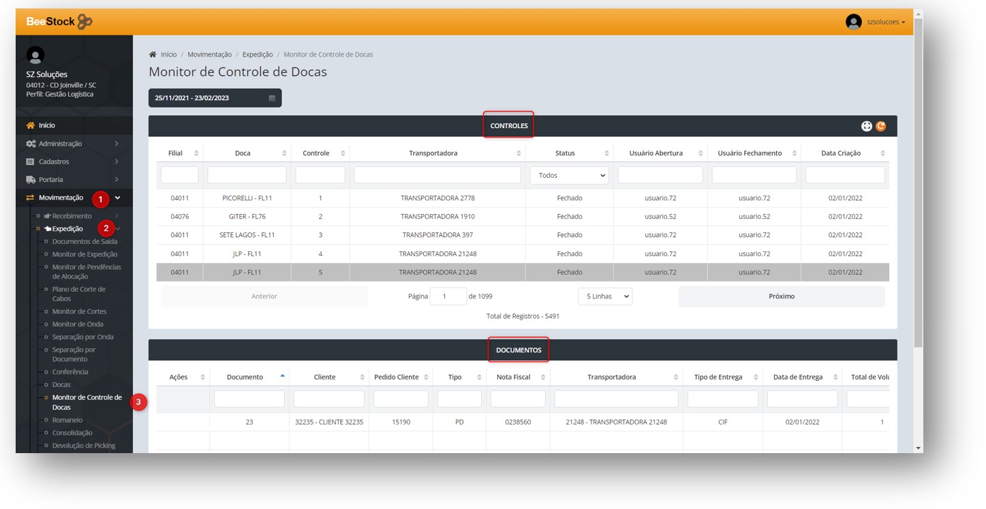Click the Expedição breadcrumb link
Image resolution: width=986 pixels, height=509 pixels.
(258, 55)
